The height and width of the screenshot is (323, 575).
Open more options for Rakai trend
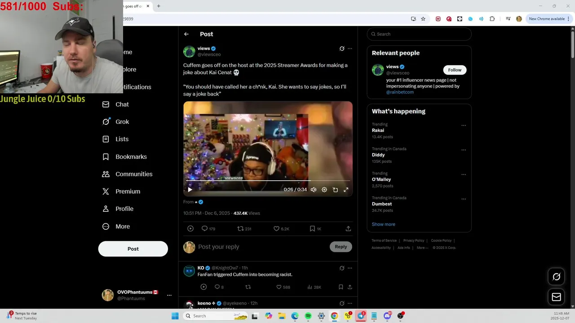click(464, 126)
